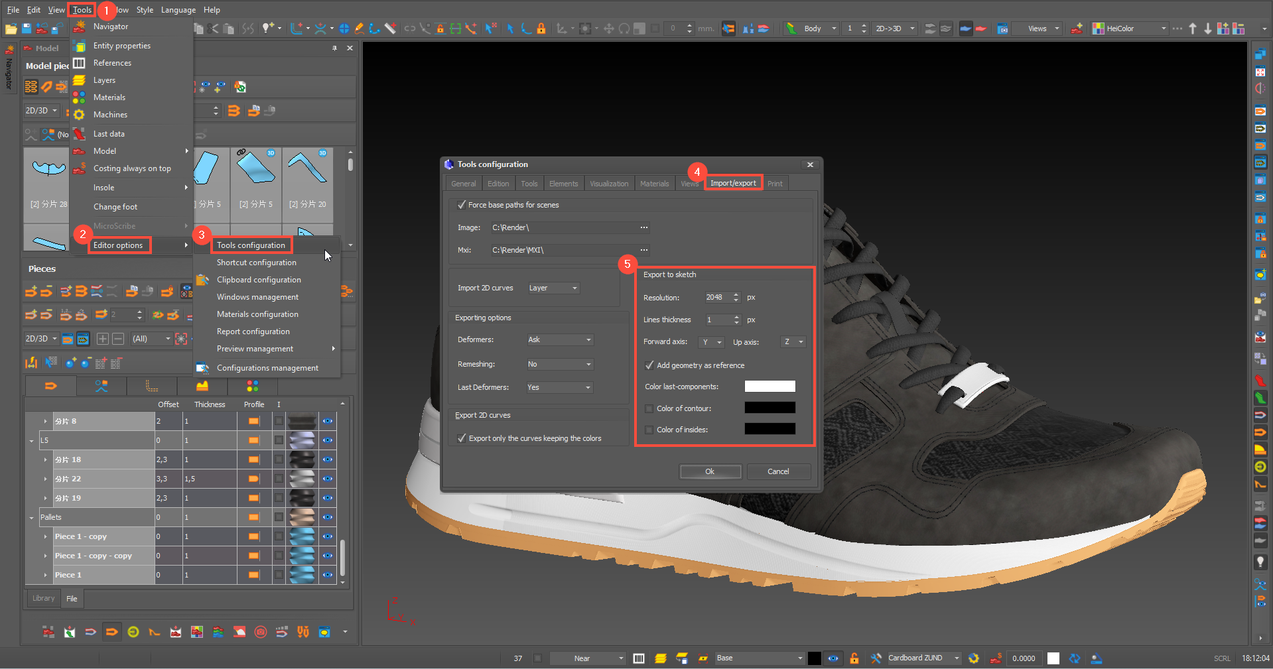Click the yellow layers icon in status bar
1273x669 pixels.
point(660,658)
